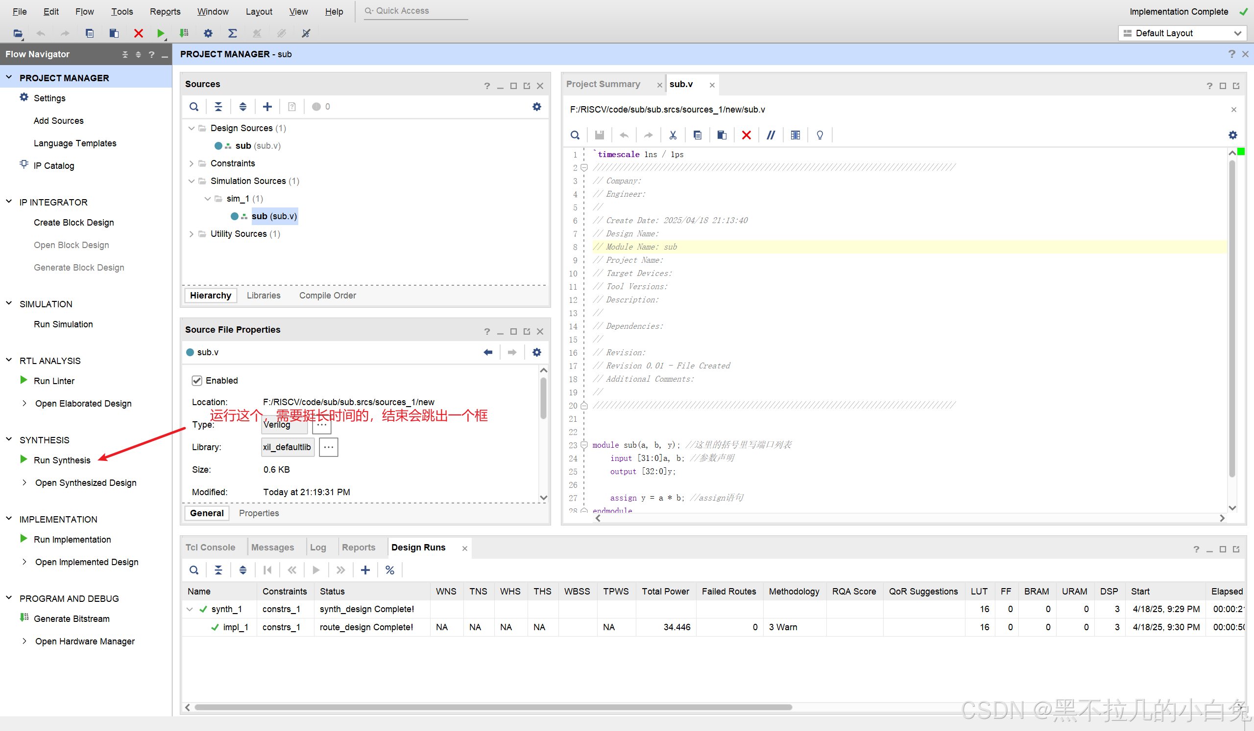Click Run Implementation in Flow Navigator
1254x731 pixels.
[x=72, y=539]
